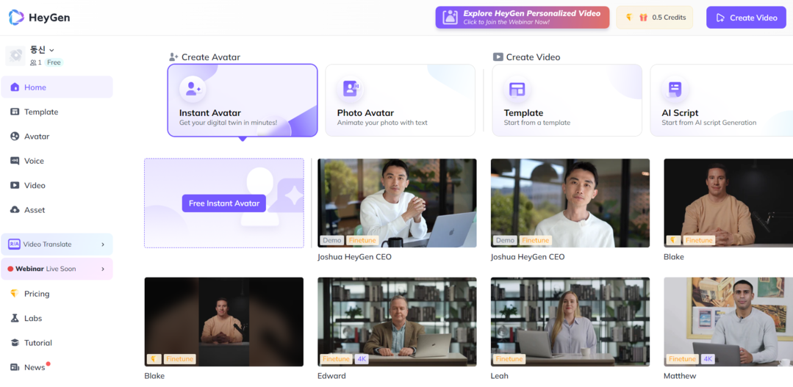This screenshot has width=793, height=387.
Task: Click the Home house icon in sidebar
Action: click(x=15, y=87)
